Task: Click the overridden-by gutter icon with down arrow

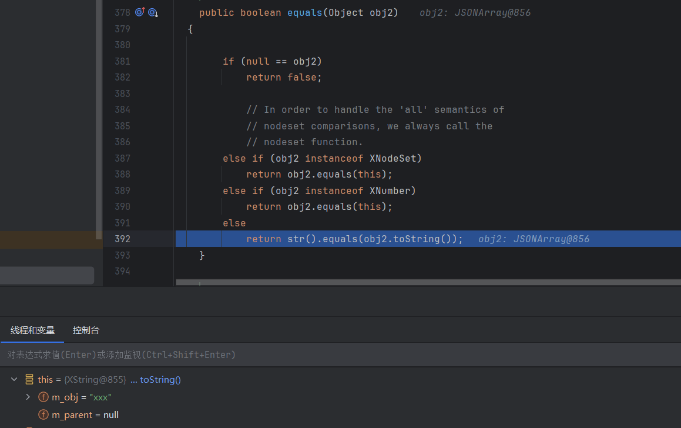Action: pos(153,12)
